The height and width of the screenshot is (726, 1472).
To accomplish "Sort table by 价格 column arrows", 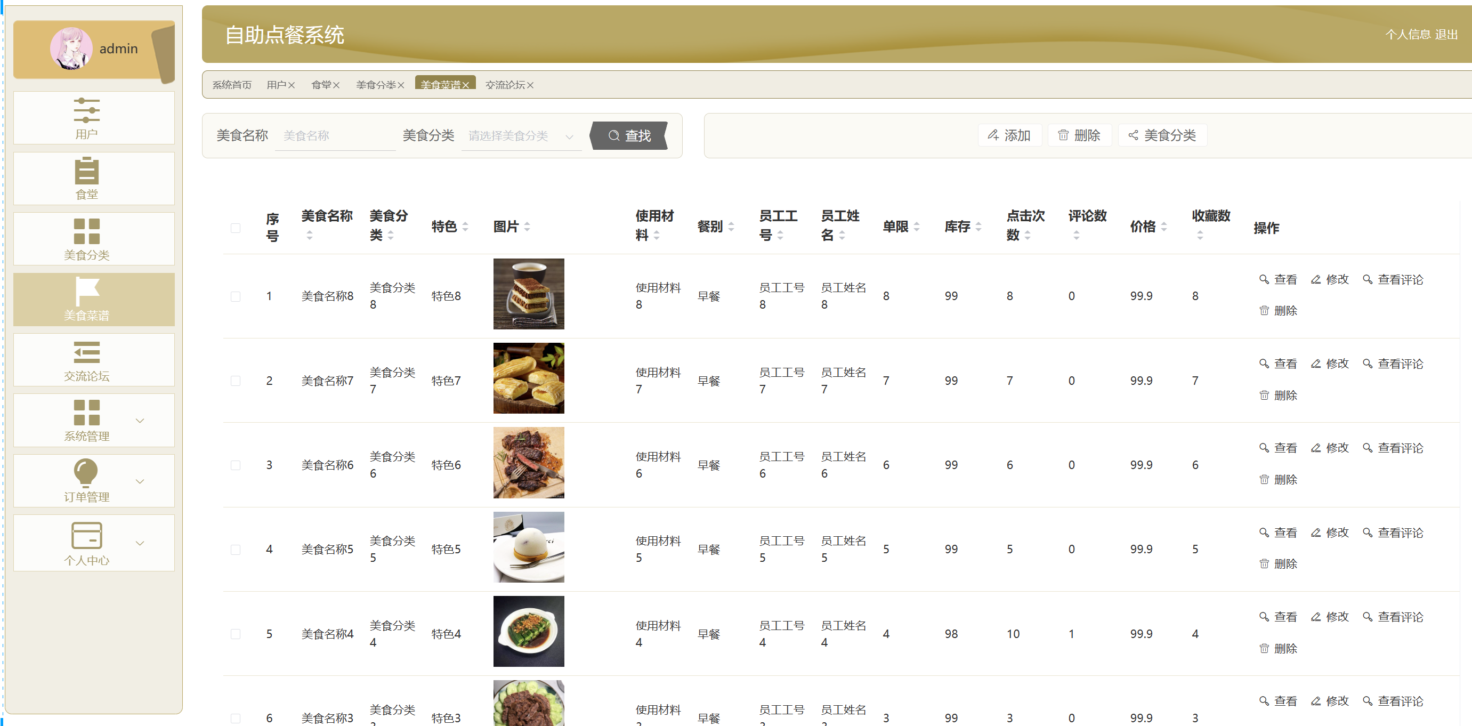I will click(x=1164, y=227).
